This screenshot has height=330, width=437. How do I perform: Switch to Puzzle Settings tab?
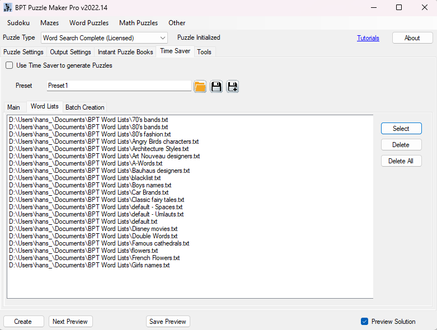(x=24, y=52)
